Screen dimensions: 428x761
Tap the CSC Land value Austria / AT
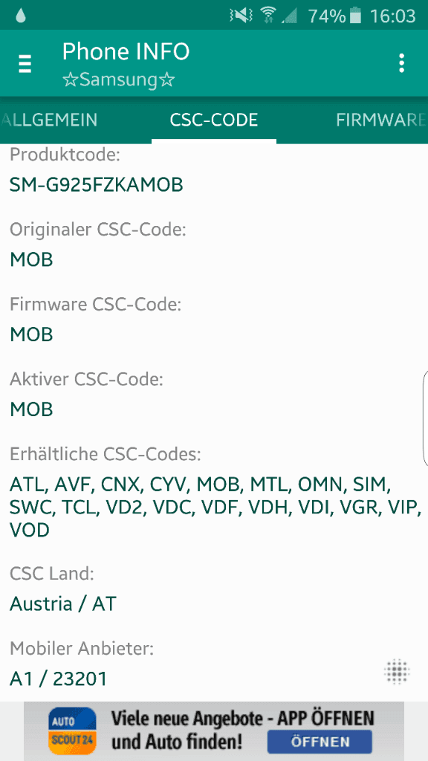63,604
